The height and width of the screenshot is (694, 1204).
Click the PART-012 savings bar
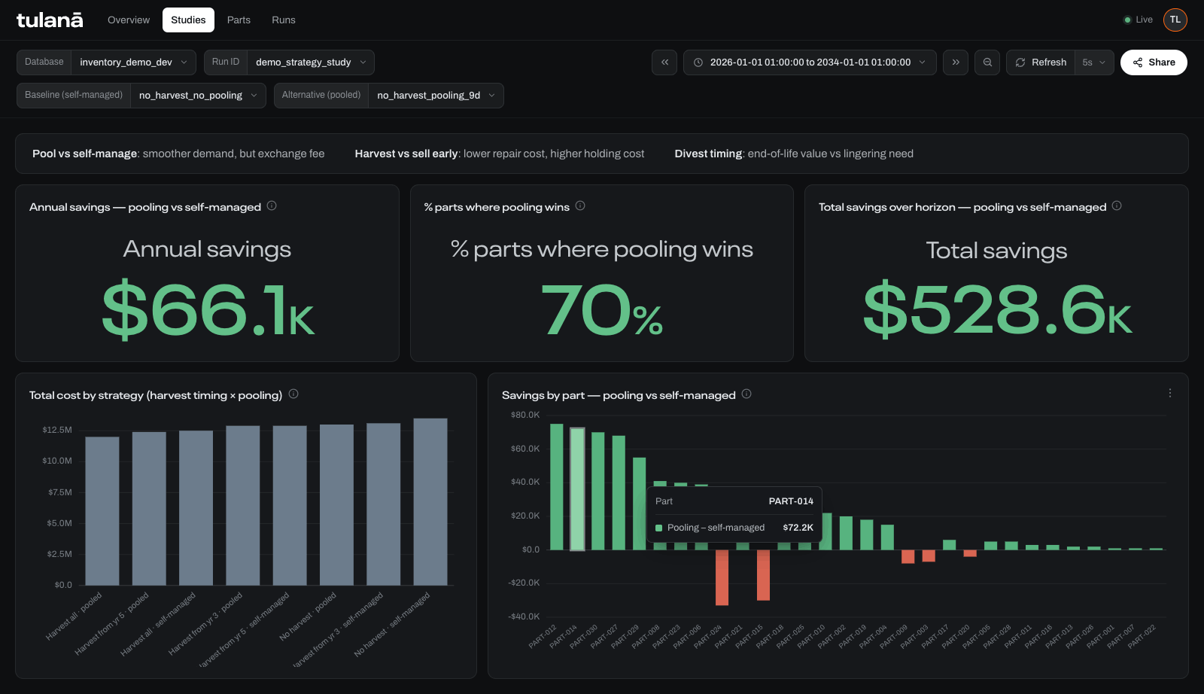[x=557, y=487]
